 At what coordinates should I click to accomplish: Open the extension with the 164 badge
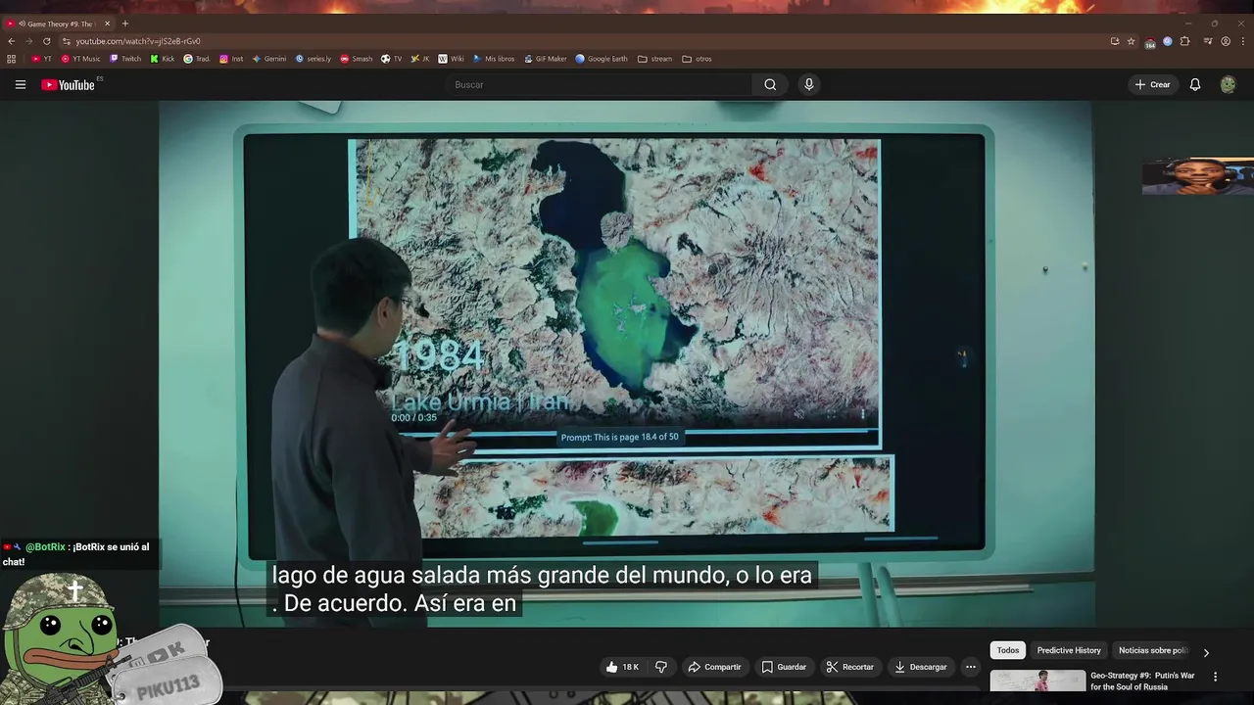pyautogui.click(x=1150, y=42)
